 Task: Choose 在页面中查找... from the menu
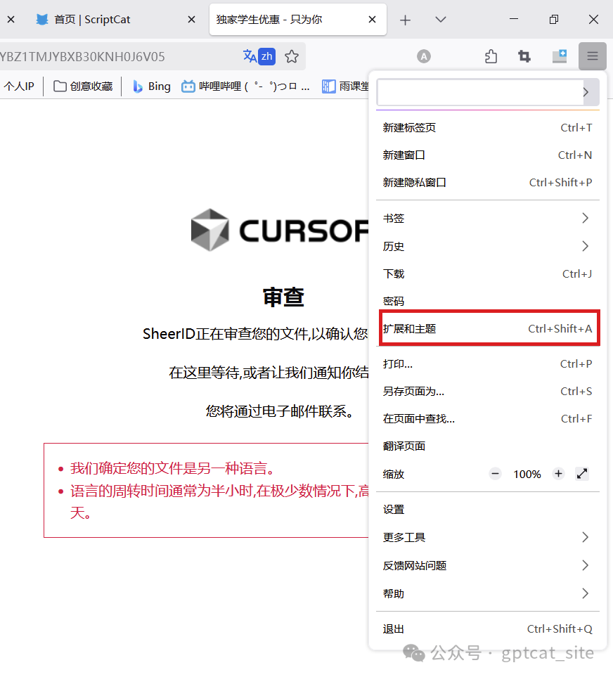tap(488, 419)
